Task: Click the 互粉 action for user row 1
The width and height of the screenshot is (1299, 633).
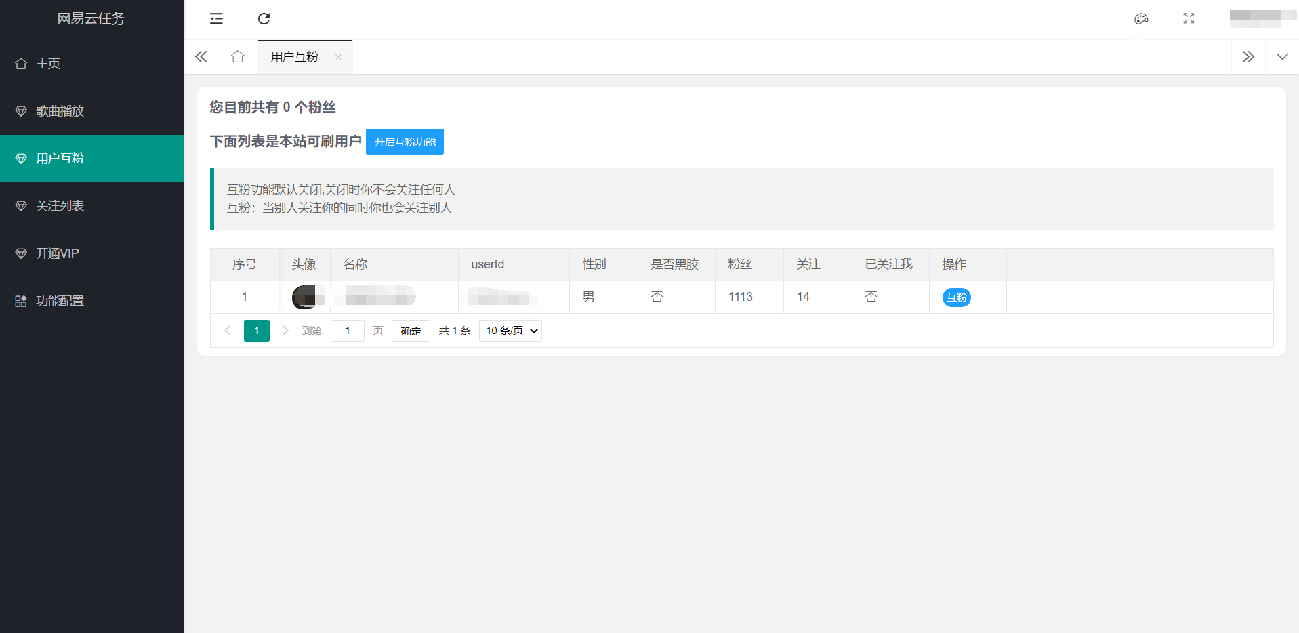Action: click(955, 297)
